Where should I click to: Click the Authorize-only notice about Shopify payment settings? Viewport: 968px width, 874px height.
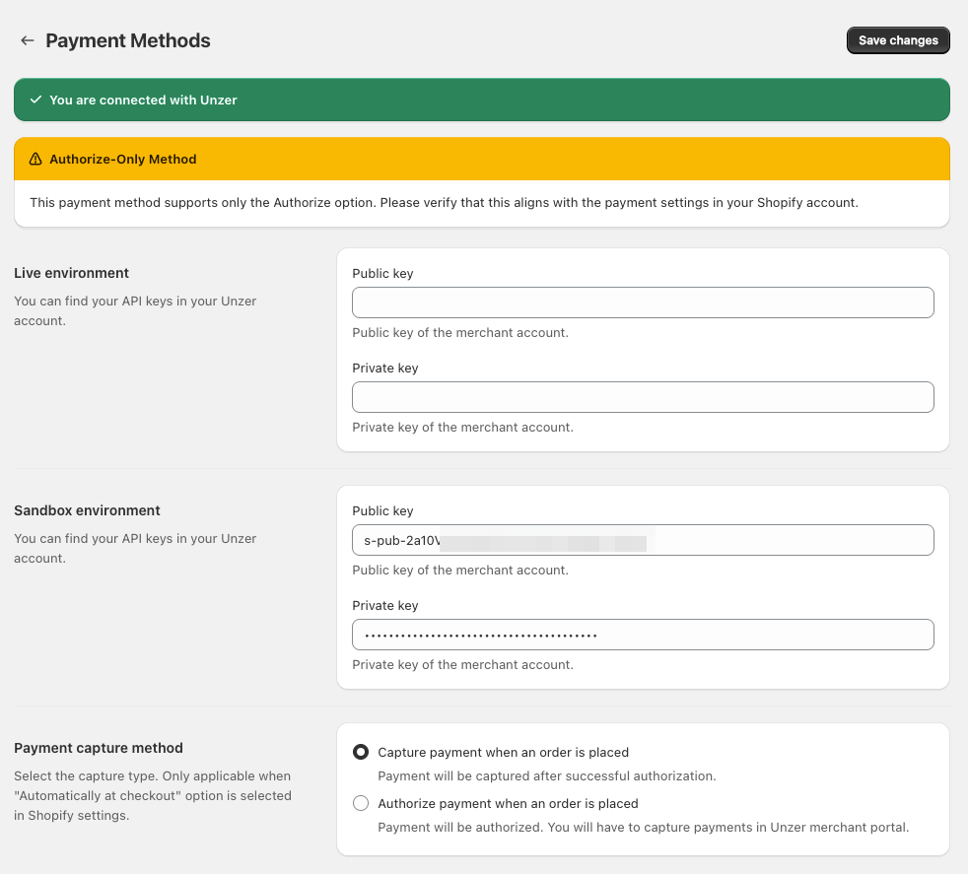(x=444, y=203)
